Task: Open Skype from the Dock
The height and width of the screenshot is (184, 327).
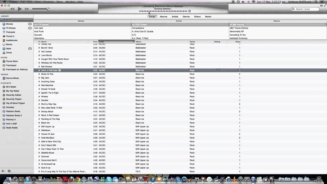Action: click(109, 179)
